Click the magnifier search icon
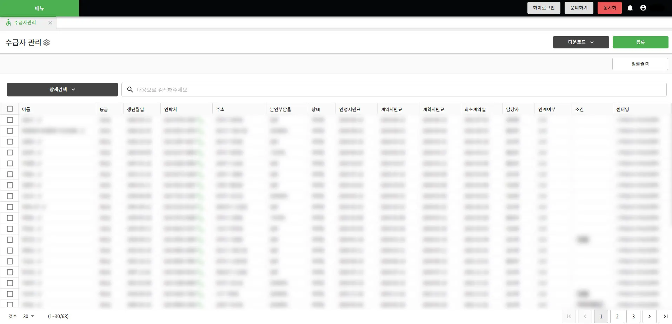This screenshot has width=672, height=324. (130, 89)
